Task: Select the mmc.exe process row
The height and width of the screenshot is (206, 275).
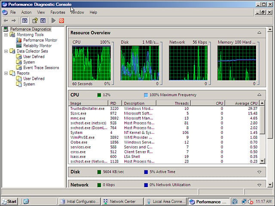Action: pyautogui.click(x=164, y=118)
